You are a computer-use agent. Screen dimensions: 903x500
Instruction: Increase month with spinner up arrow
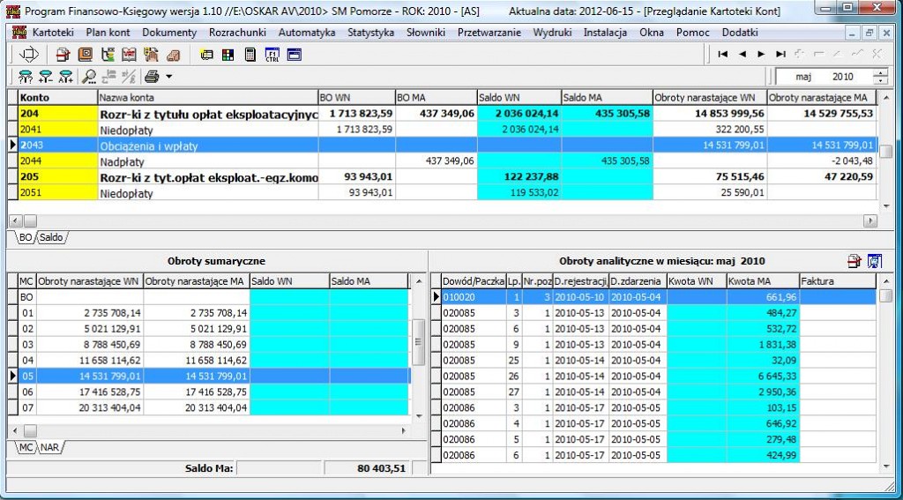click(880, 72)
